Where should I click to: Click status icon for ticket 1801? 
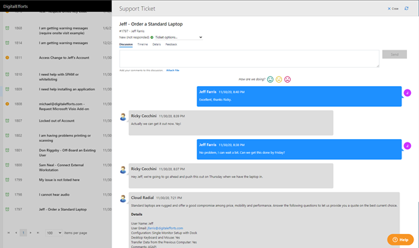pyautogui.click(x=7, y=150)
